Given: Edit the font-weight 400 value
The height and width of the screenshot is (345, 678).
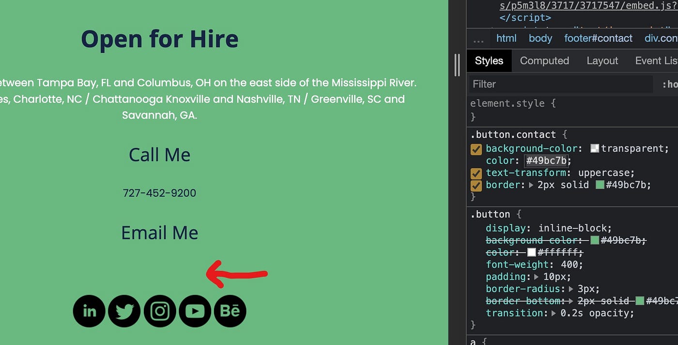Looking at the screenshot, I should [570, 265].
